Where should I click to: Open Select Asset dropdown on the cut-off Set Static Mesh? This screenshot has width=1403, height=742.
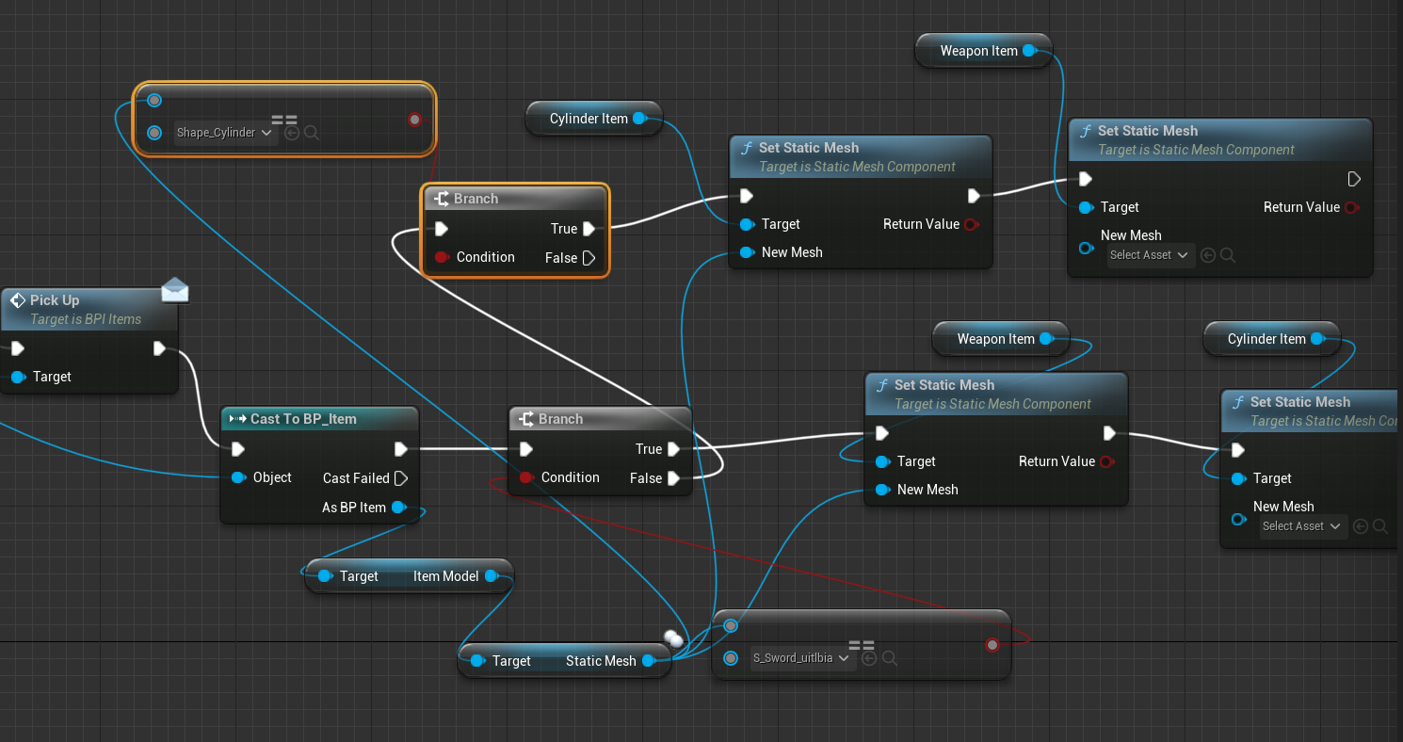pos(1303,526)
